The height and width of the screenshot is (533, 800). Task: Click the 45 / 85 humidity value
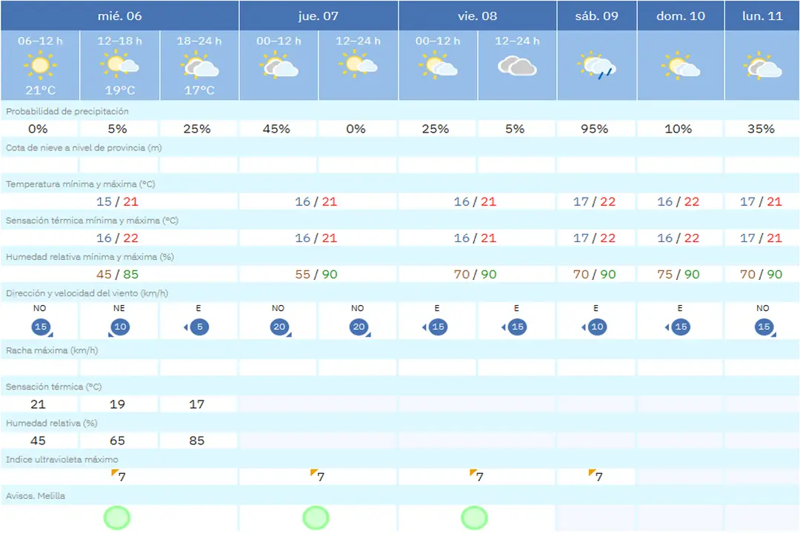tap(117, 275)
